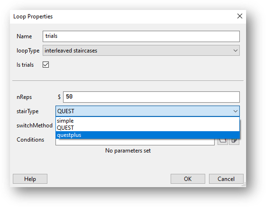Image resolution: width=266 pixels, height=207 pixels.
Task: Click the nReps field showing 50
Action: tap(151, 97)
